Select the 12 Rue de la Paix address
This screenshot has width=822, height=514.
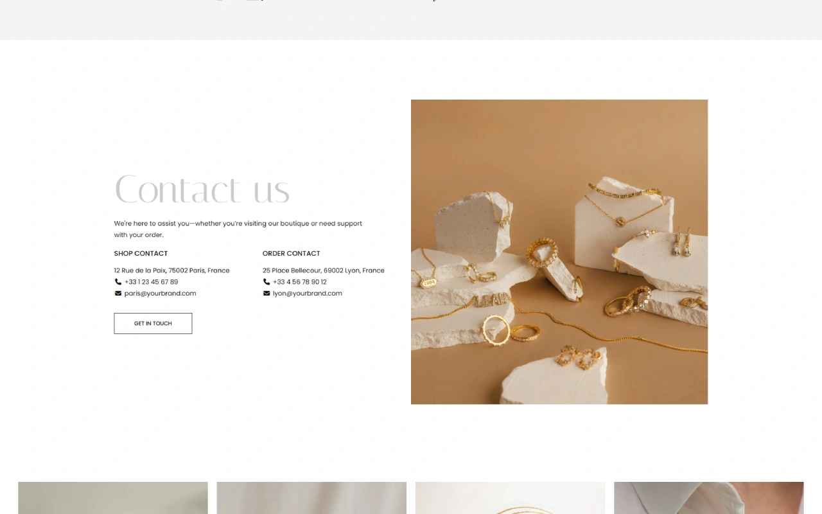pos(171,270)
